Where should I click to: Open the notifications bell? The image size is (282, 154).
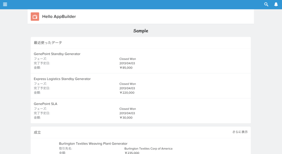pyautogui.click(x=276, y=4)
